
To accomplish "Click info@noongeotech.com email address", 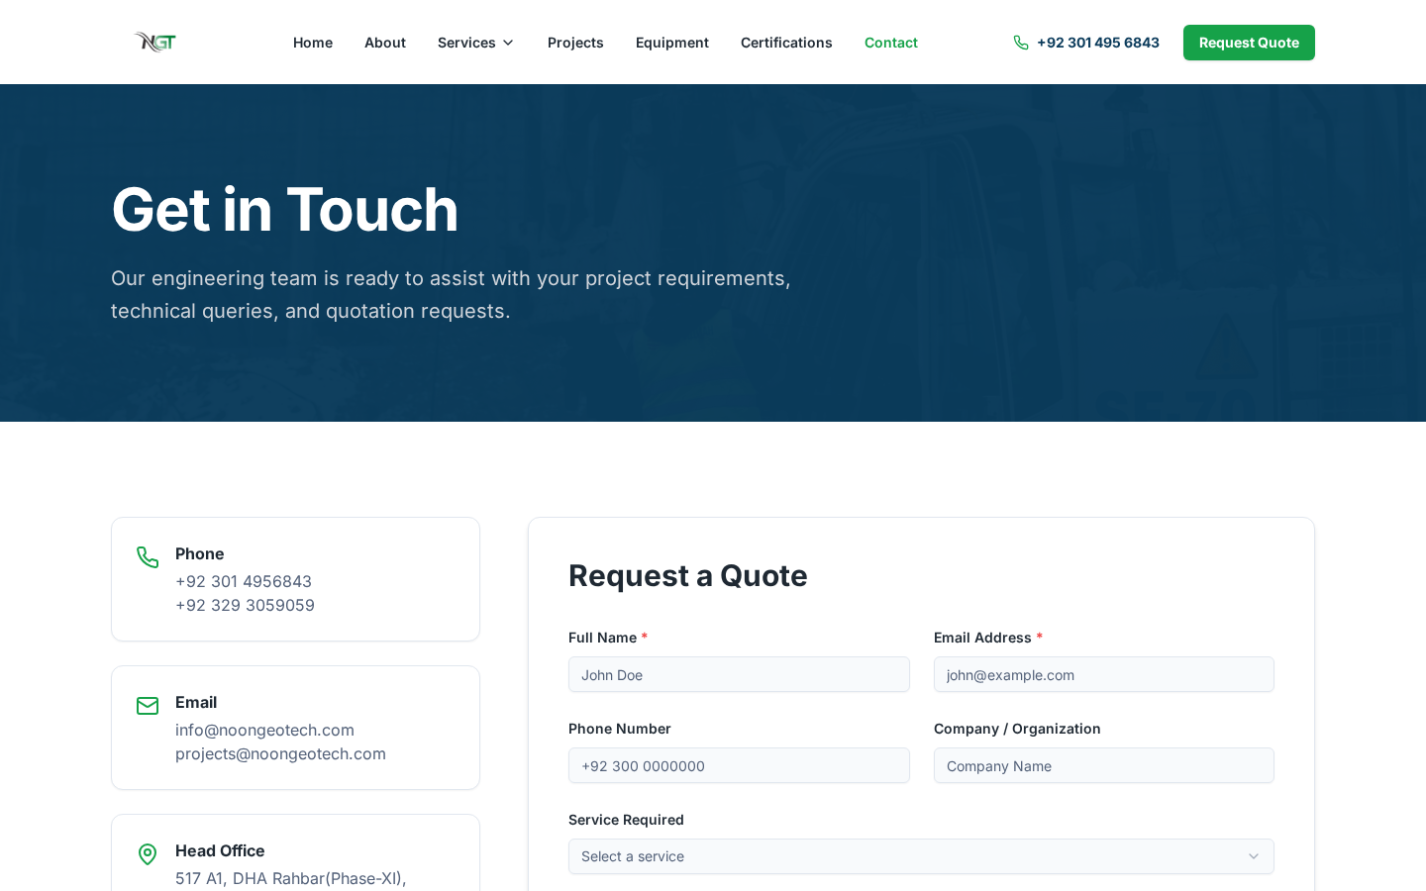I will [264, 730].
